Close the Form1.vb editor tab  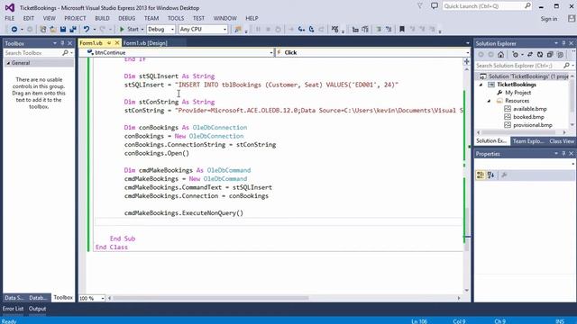117,43
